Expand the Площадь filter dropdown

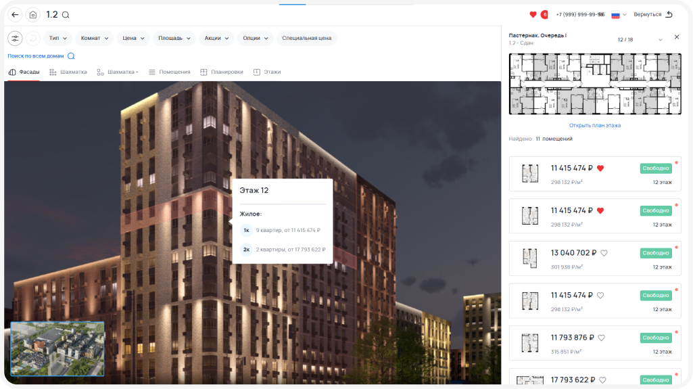[x=174, y=39]
